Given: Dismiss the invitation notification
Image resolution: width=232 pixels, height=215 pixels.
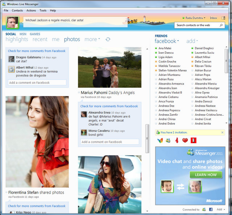Looking at the screenshot, I should (x=222, y=132).
